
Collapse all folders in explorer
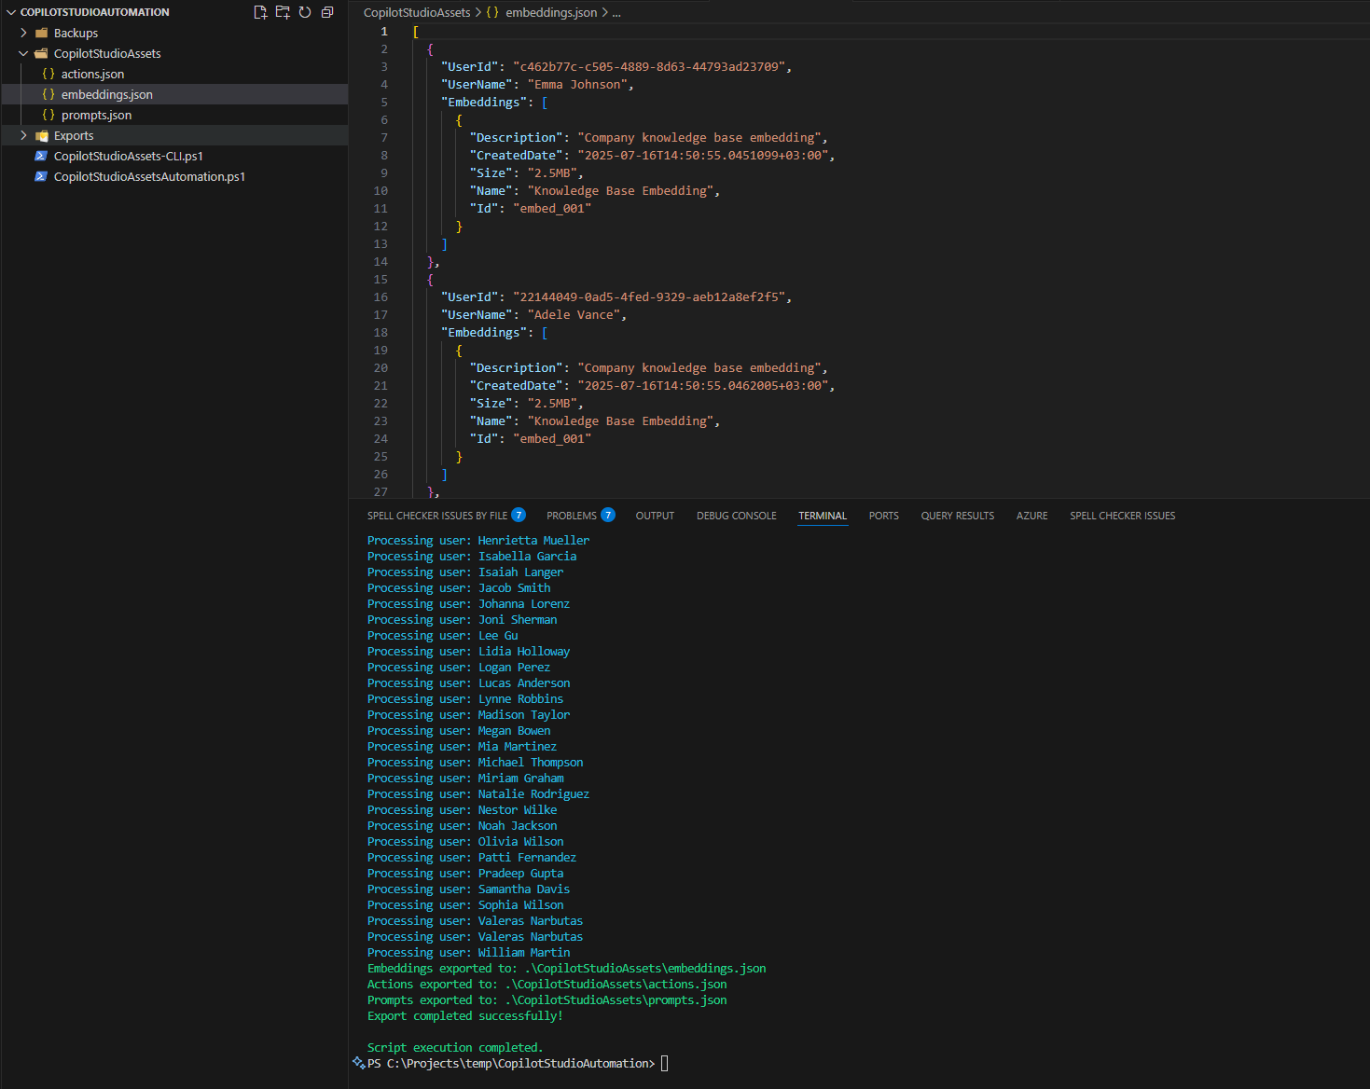327,12
